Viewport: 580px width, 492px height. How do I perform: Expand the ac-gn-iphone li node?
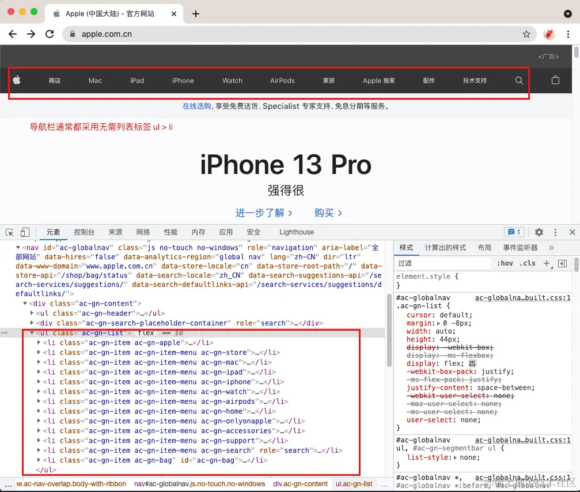[39, 382]
